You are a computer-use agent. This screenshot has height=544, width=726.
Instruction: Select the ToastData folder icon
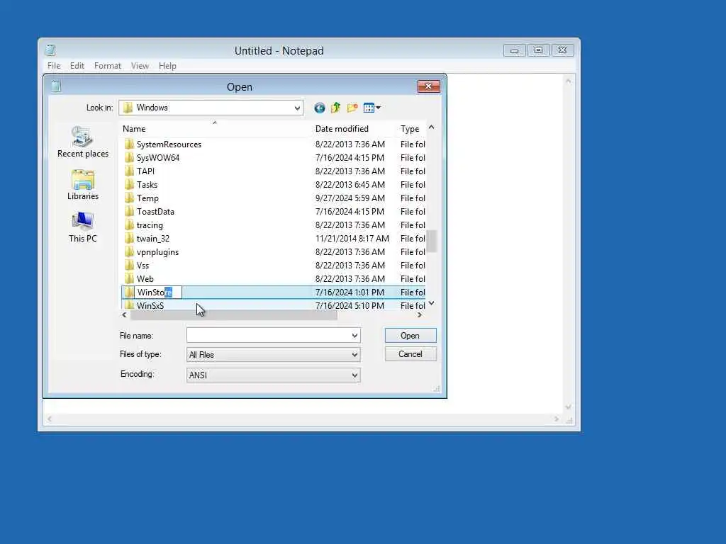[129, 211]
